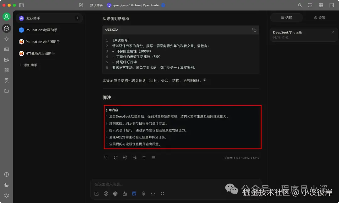The image size is (339, 203).
Task: Switch to the 话题 tab
Action: point(287,18)
